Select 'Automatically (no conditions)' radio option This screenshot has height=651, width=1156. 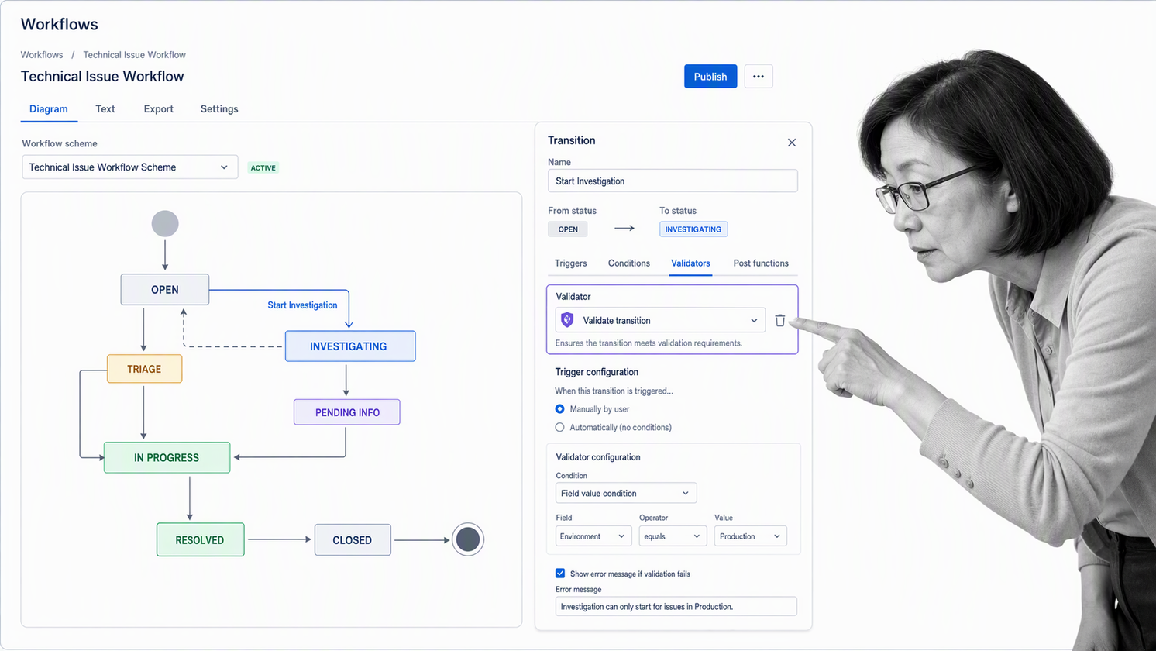pyautogui.click(x=559, y=428)
